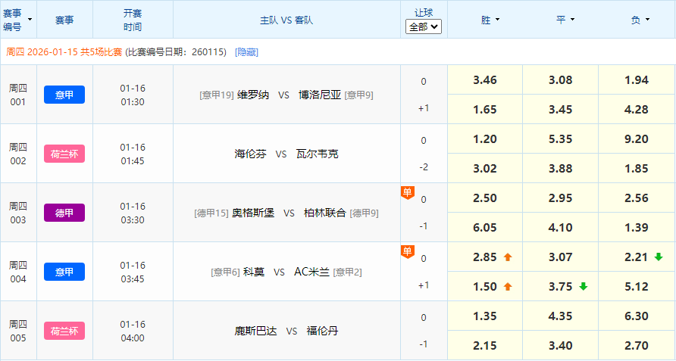Screen dimensions: 676x361
Task: Select handicap draw odds 3.40
Action: 561,346
